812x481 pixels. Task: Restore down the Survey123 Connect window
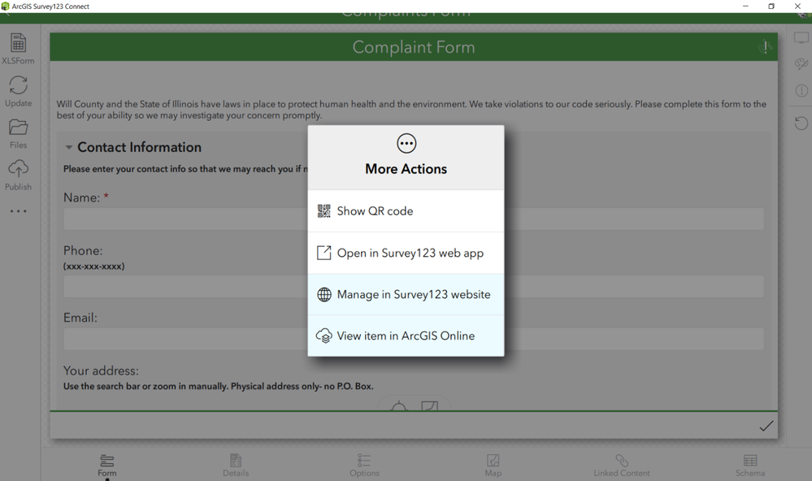771,6
